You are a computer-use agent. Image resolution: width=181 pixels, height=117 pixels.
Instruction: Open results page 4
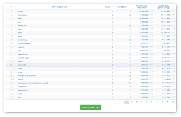[142, 102]
